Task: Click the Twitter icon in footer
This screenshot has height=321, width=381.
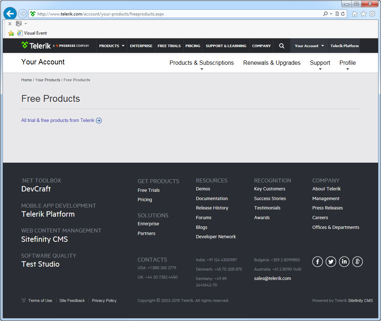Action: [331, 262]
